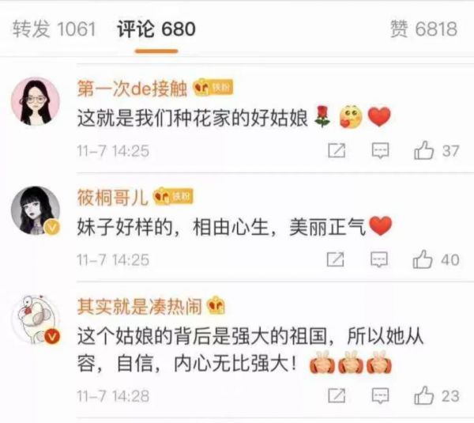Click crown badge next to 其实就是凑热闹
474x423 pixels.
(216, 305)
